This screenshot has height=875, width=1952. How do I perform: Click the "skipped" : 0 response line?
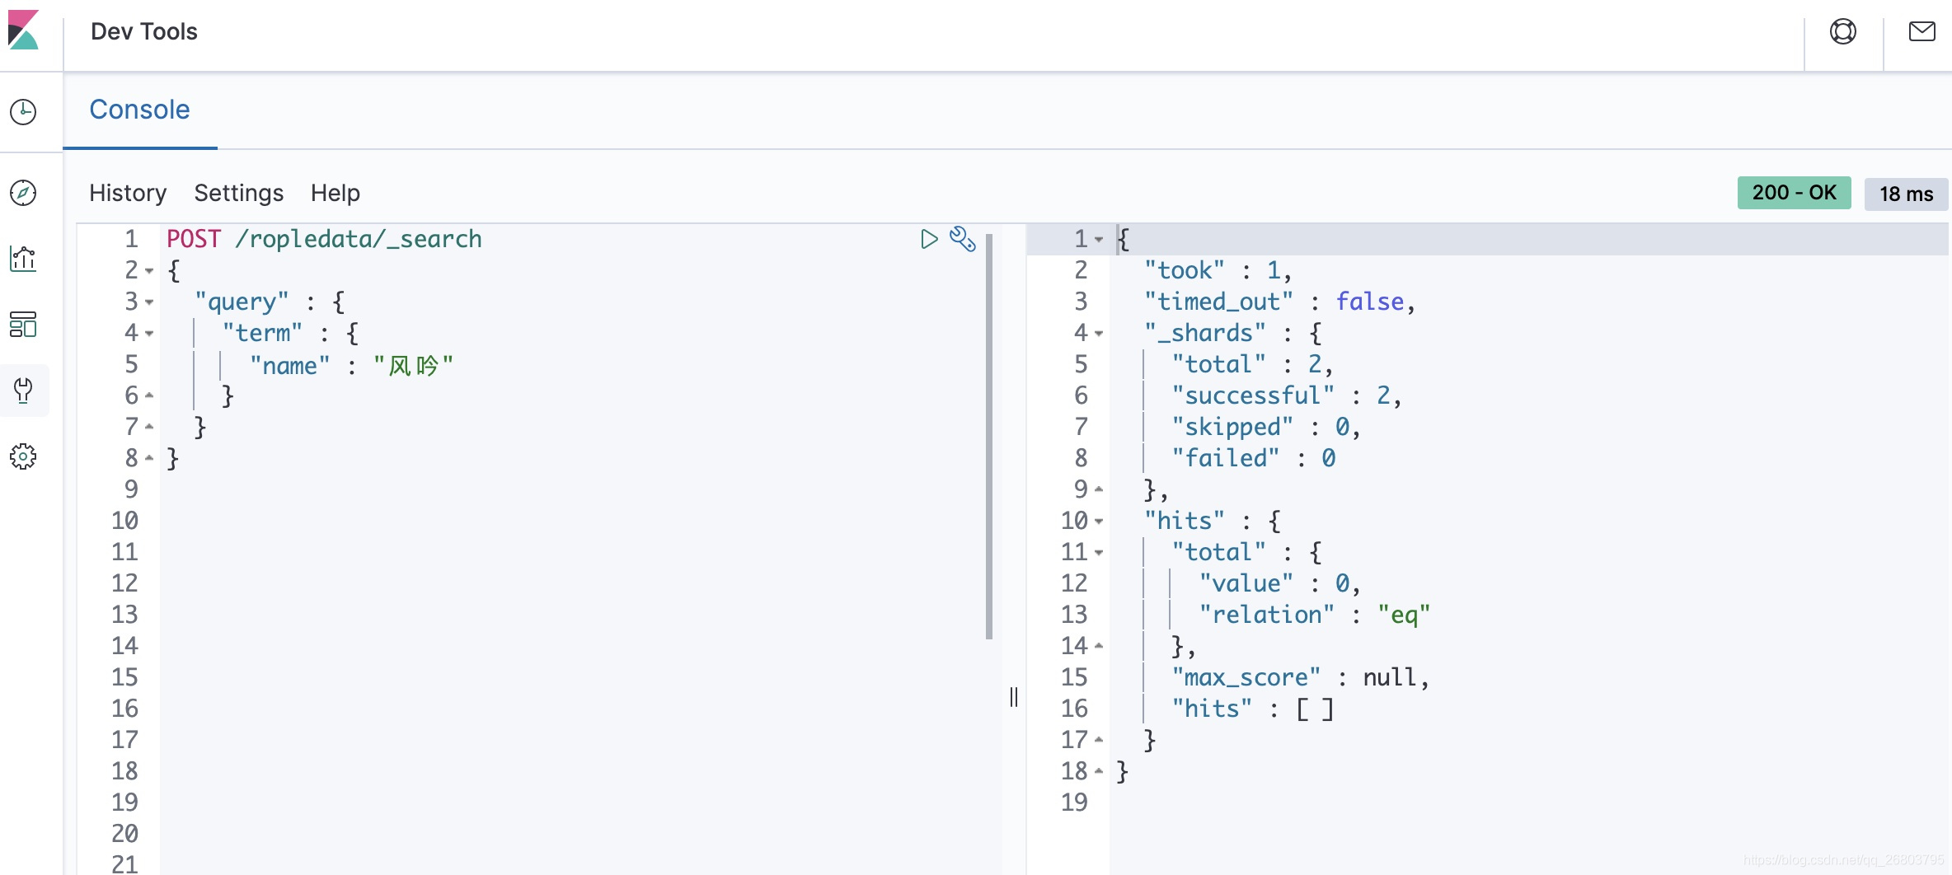click(x=1266, y=427)
